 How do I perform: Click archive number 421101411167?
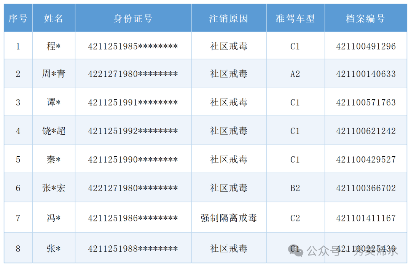pos(366,218)
